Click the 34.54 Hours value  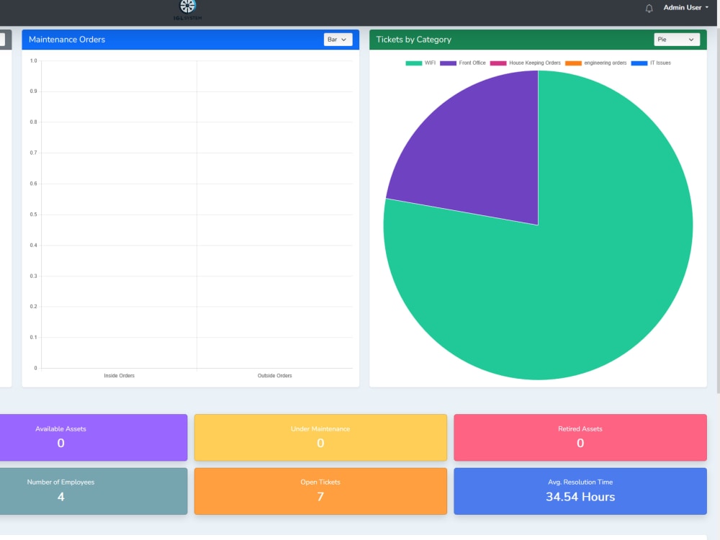[580, 496]
